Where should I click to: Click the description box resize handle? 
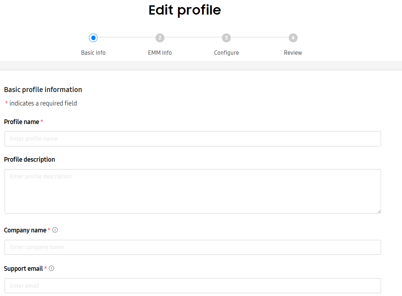click(x=378, y=211)
